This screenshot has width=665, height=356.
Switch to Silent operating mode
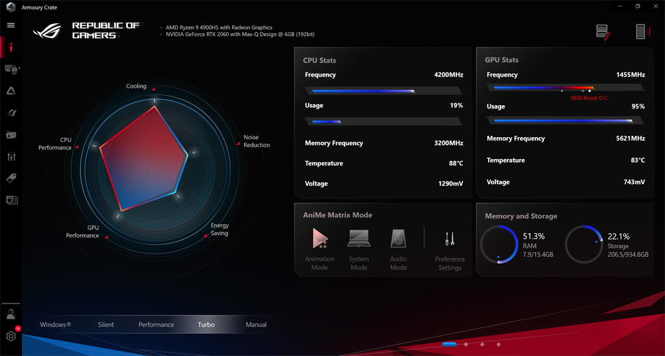point(106,325)
